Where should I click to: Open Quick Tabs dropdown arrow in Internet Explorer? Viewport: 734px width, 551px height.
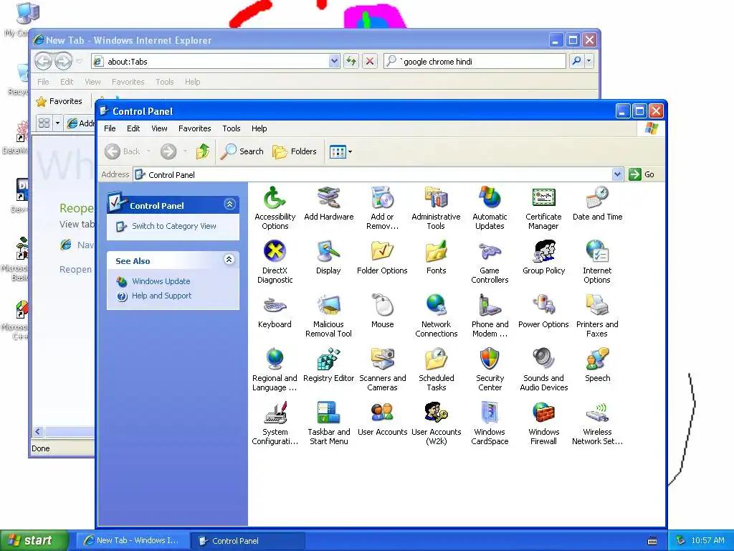pos(57,123)
